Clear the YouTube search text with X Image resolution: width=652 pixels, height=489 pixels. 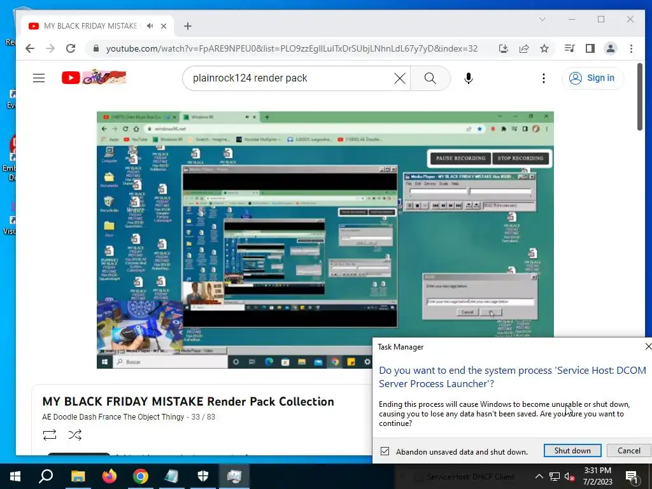(x=400, y=78)
